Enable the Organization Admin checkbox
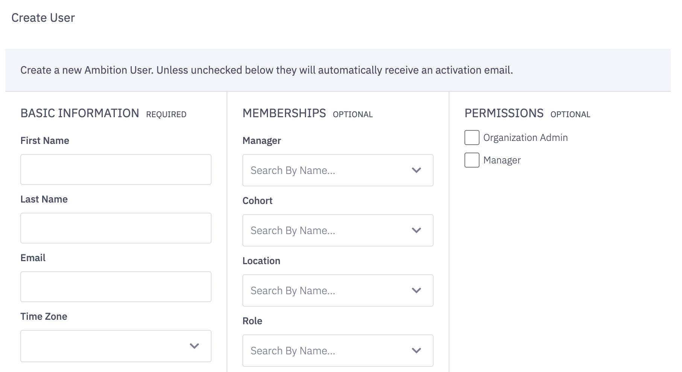The image size is (682, 372). coord(472,138)
